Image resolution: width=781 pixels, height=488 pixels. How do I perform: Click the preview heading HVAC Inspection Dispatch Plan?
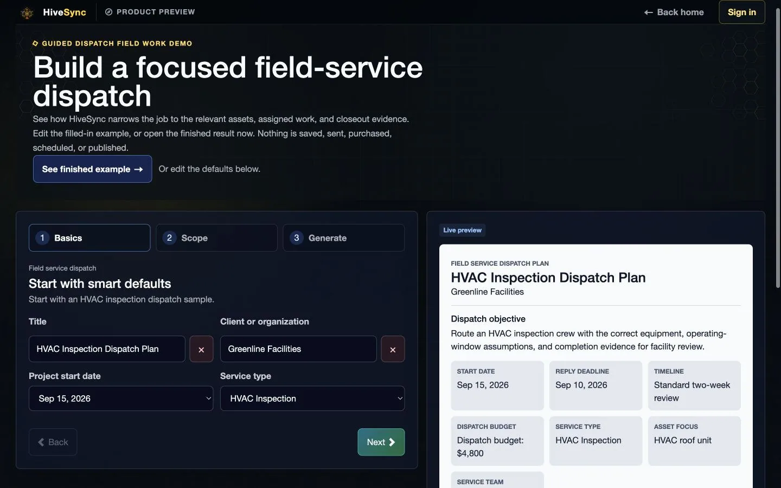(x=548, y=278)
